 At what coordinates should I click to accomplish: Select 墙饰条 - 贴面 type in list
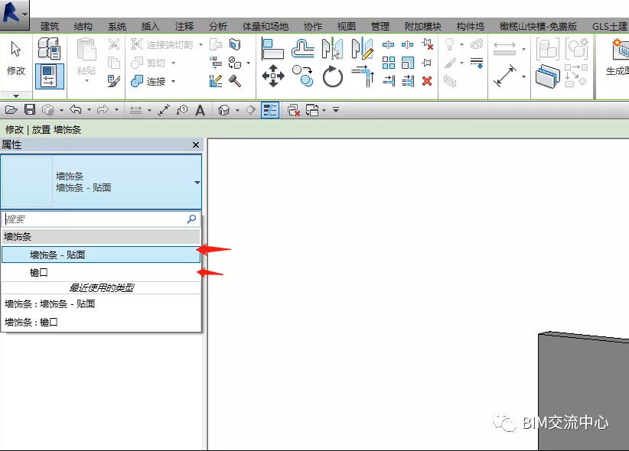[101, 255]
